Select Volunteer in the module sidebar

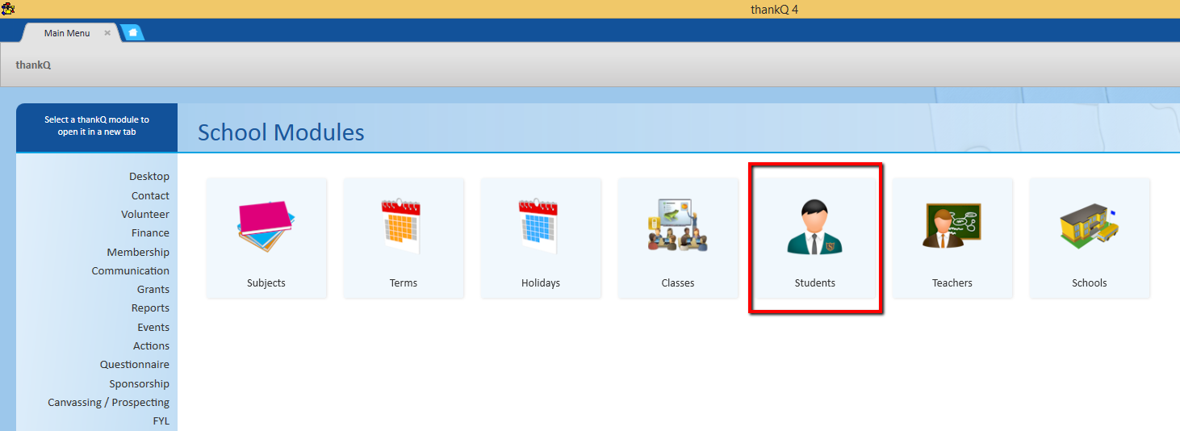tap(145, 214)
